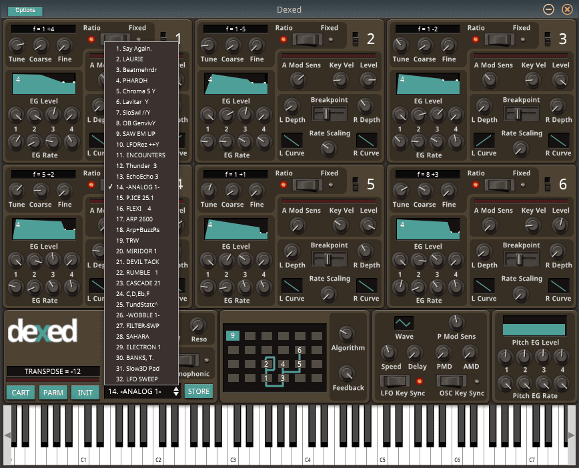This screenshot has width=579, height=468.
Task: Click operator 2 Breakpoint slider
Action: coord(330,114)
